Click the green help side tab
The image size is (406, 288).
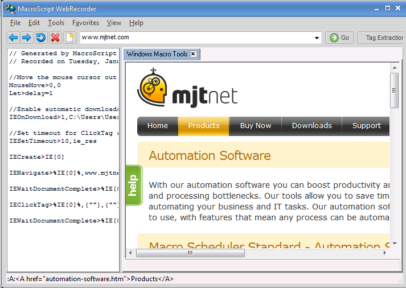pos(134,186)
